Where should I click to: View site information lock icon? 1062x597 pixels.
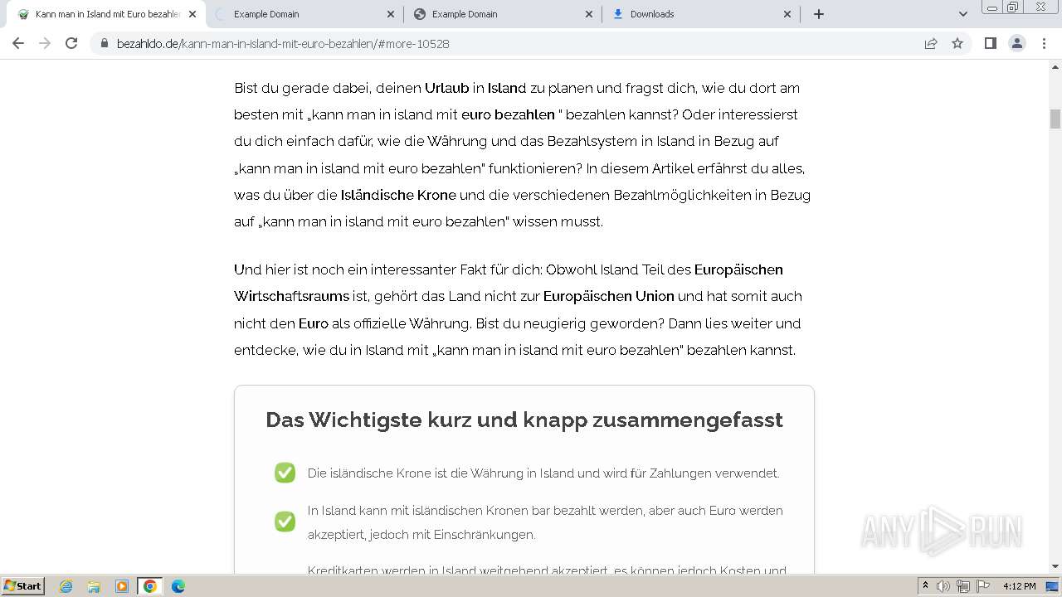(x=104, y=44)
